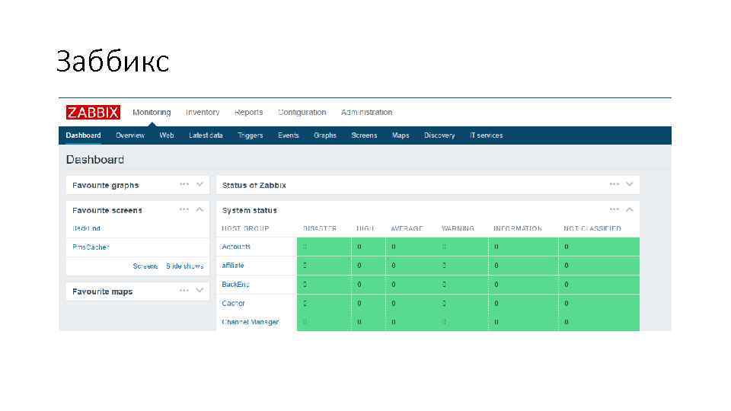Click the Favourite graphs widget title
The width and height of the screenshot is (731, 411).
click(x=106, y=185)
